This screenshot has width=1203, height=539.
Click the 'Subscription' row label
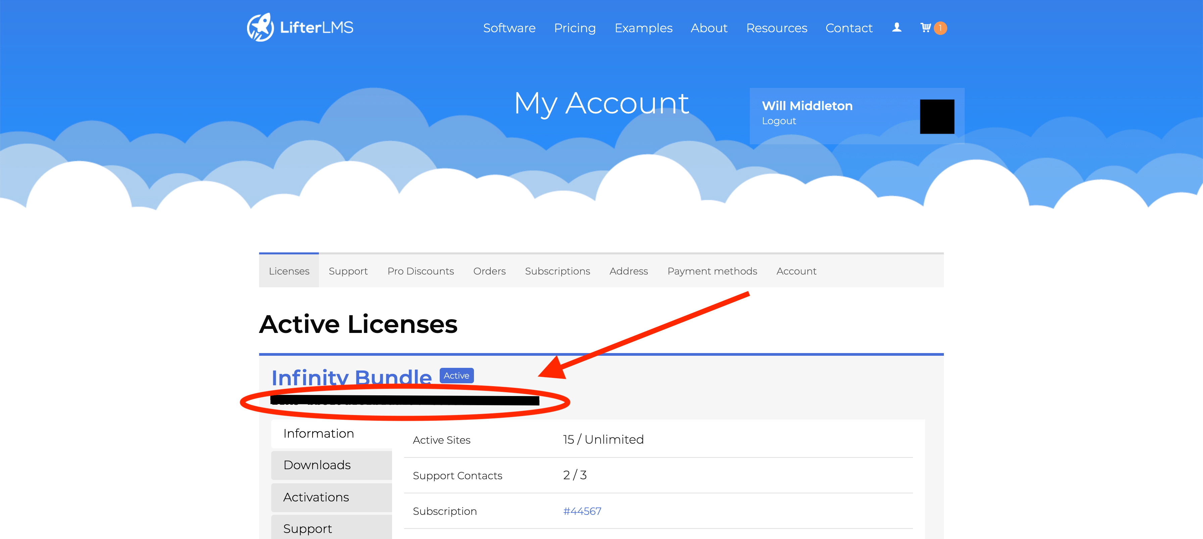(445, 511)
